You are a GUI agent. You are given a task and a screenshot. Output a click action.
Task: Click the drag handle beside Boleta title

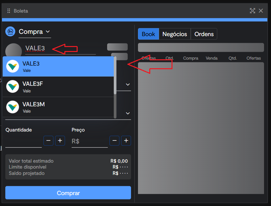(8, 11)
